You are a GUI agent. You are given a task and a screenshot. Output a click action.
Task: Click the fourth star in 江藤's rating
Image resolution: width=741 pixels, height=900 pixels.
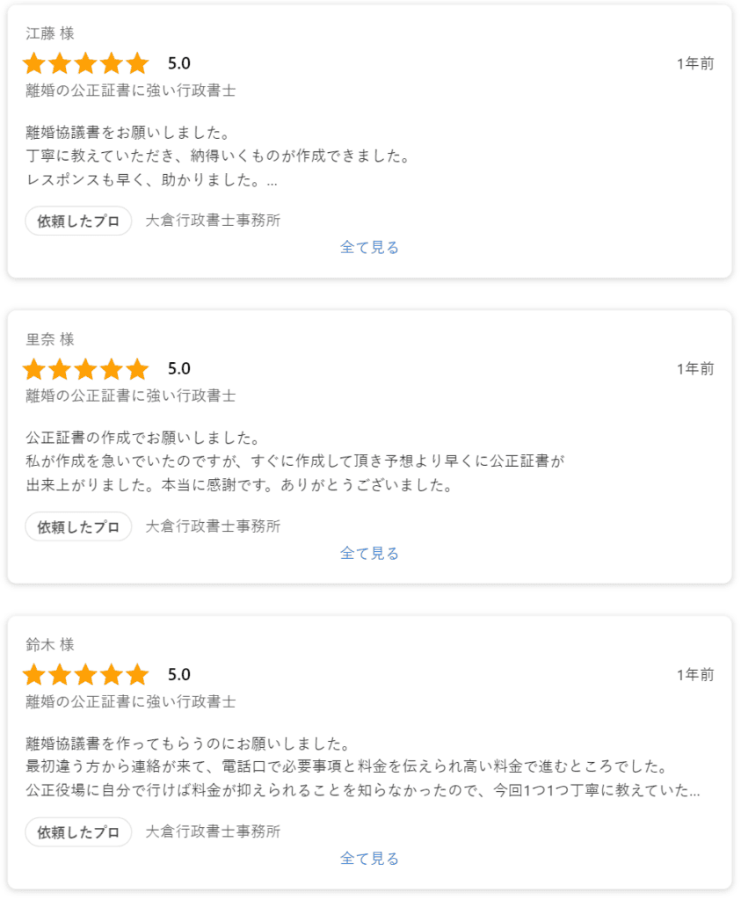tap(112, 63)
